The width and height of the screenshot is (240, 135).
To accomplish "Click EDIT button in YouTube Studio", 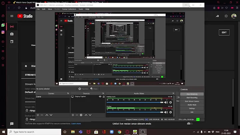I will [224, 32].
